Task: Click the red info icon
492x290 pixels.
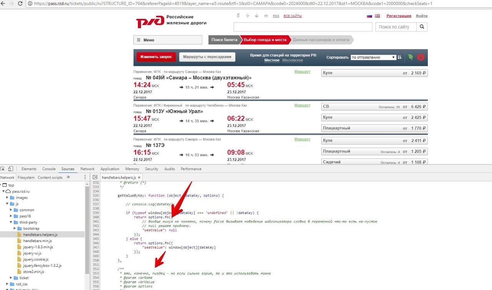Action: tap(421, 57)
